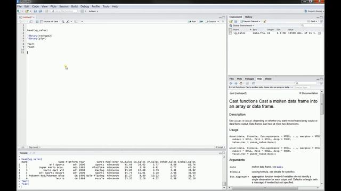Open the Code menu
The height and width of the screenshot is (191, 341).
[35, 6]
